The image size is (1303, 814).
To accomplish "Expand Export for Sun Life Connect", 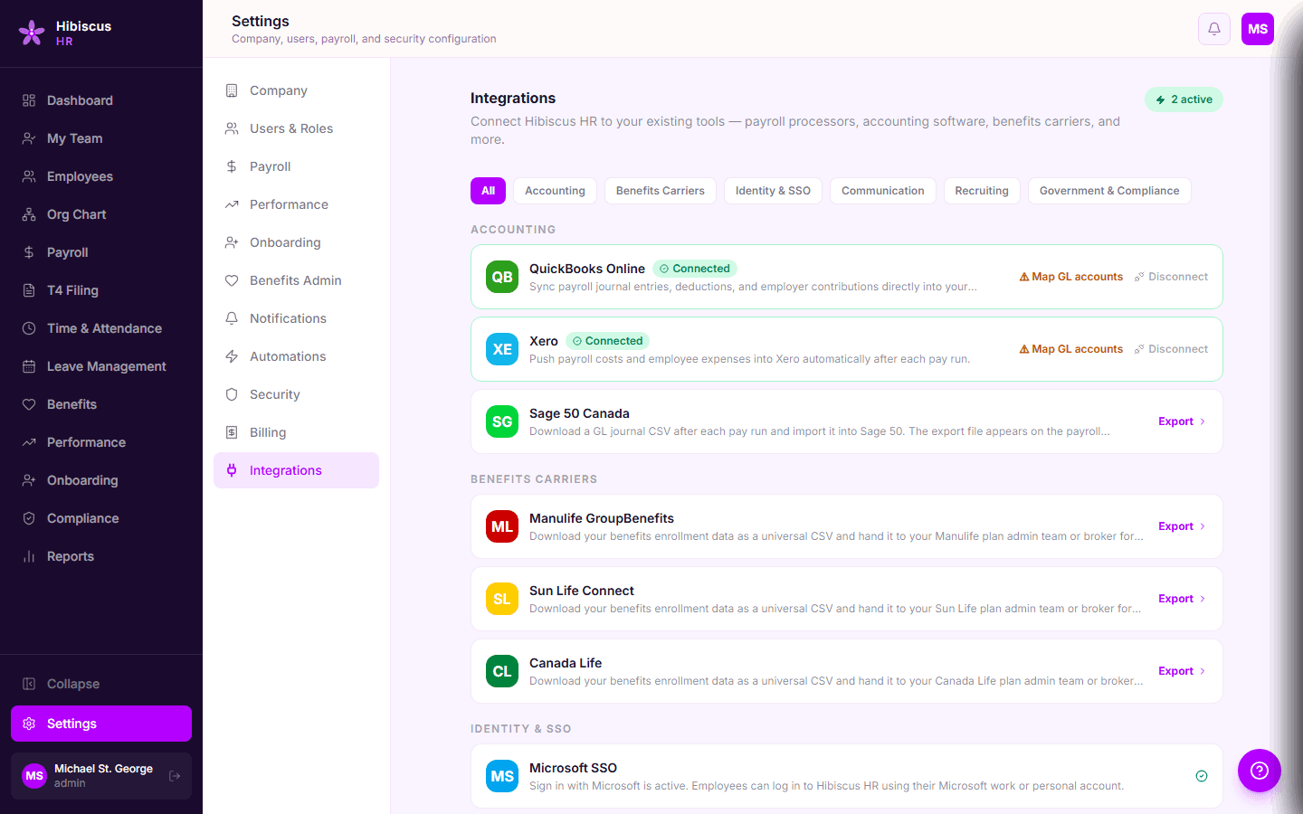I will pos(1181,599).
